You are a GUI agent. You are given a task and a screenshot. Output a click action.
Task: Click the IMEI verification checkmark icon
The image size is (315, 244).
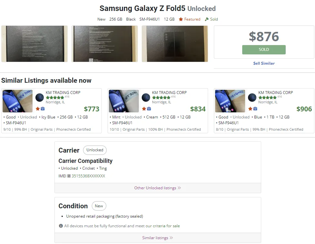[x=68, y=176]
